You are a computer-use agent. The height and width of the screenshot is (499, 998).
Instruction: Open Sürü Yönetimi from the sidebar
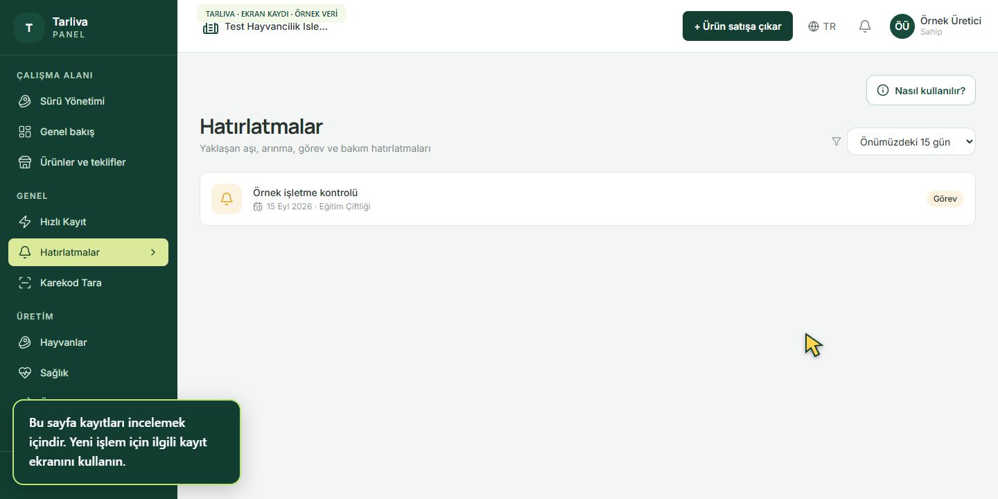(x=88, y=101)
